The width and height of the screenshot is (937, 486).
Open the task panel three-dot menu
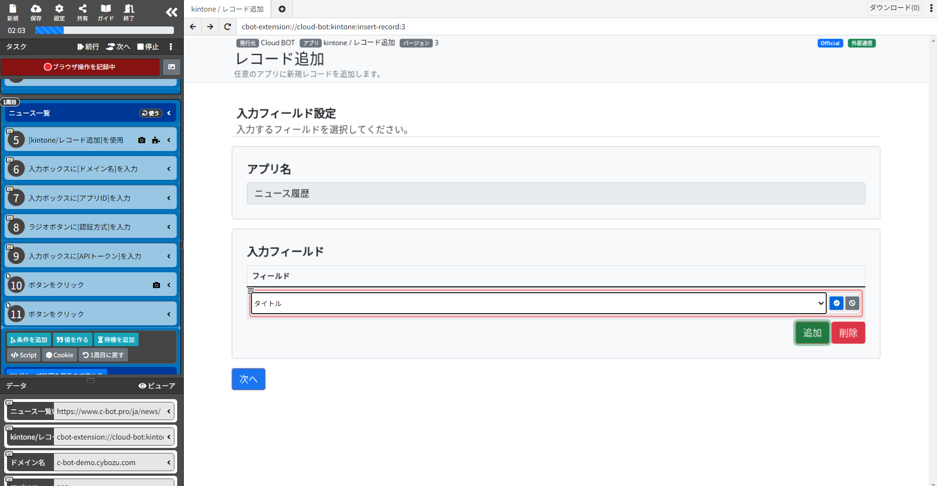(171, 46)
